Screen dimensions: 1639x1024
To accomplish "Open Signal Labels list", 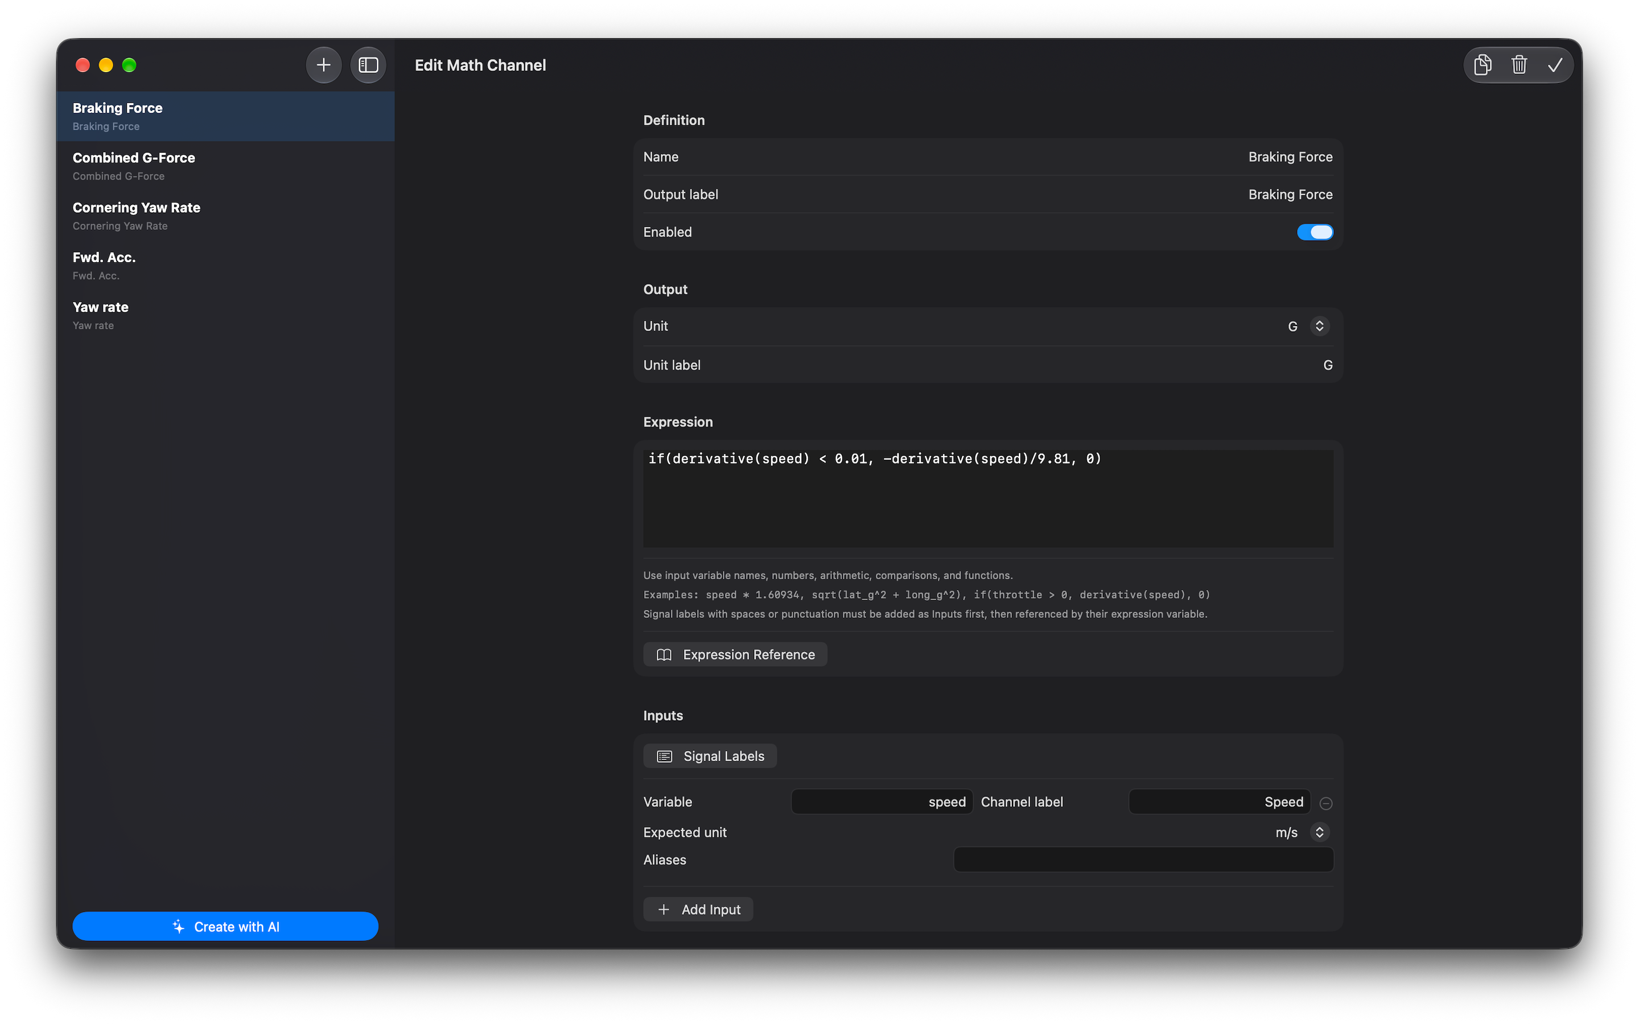I will (710, 756).
